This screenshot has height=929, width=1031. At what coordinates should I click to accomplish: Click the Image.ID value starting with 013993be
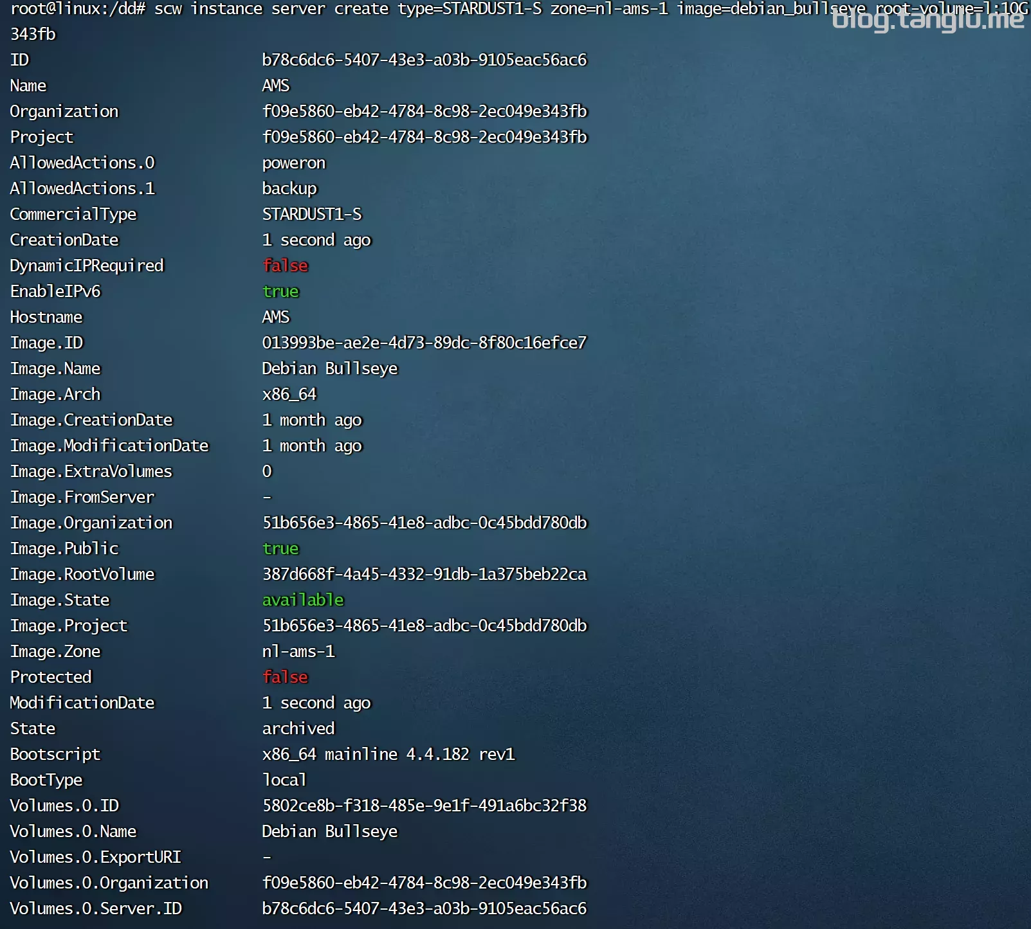(424, 343)
